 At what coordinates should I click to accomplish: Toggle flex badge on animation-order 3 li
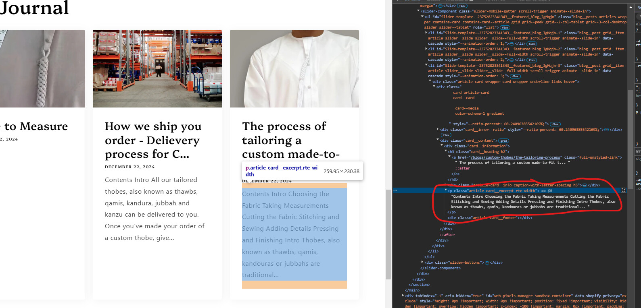[515, 76]
